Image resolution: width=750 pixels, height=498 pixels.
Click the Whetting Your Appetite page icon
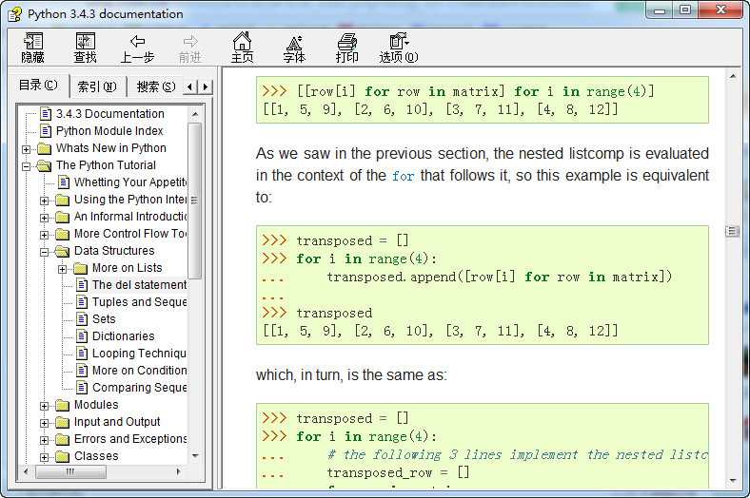(x=64, y=182)
